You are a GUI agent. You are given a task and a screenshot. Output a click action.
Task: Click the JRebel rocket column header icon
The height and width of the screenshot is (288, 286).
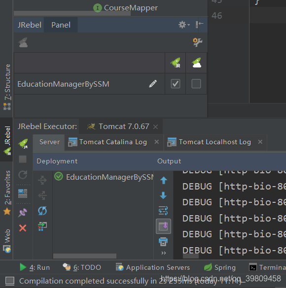pos(175,63)
